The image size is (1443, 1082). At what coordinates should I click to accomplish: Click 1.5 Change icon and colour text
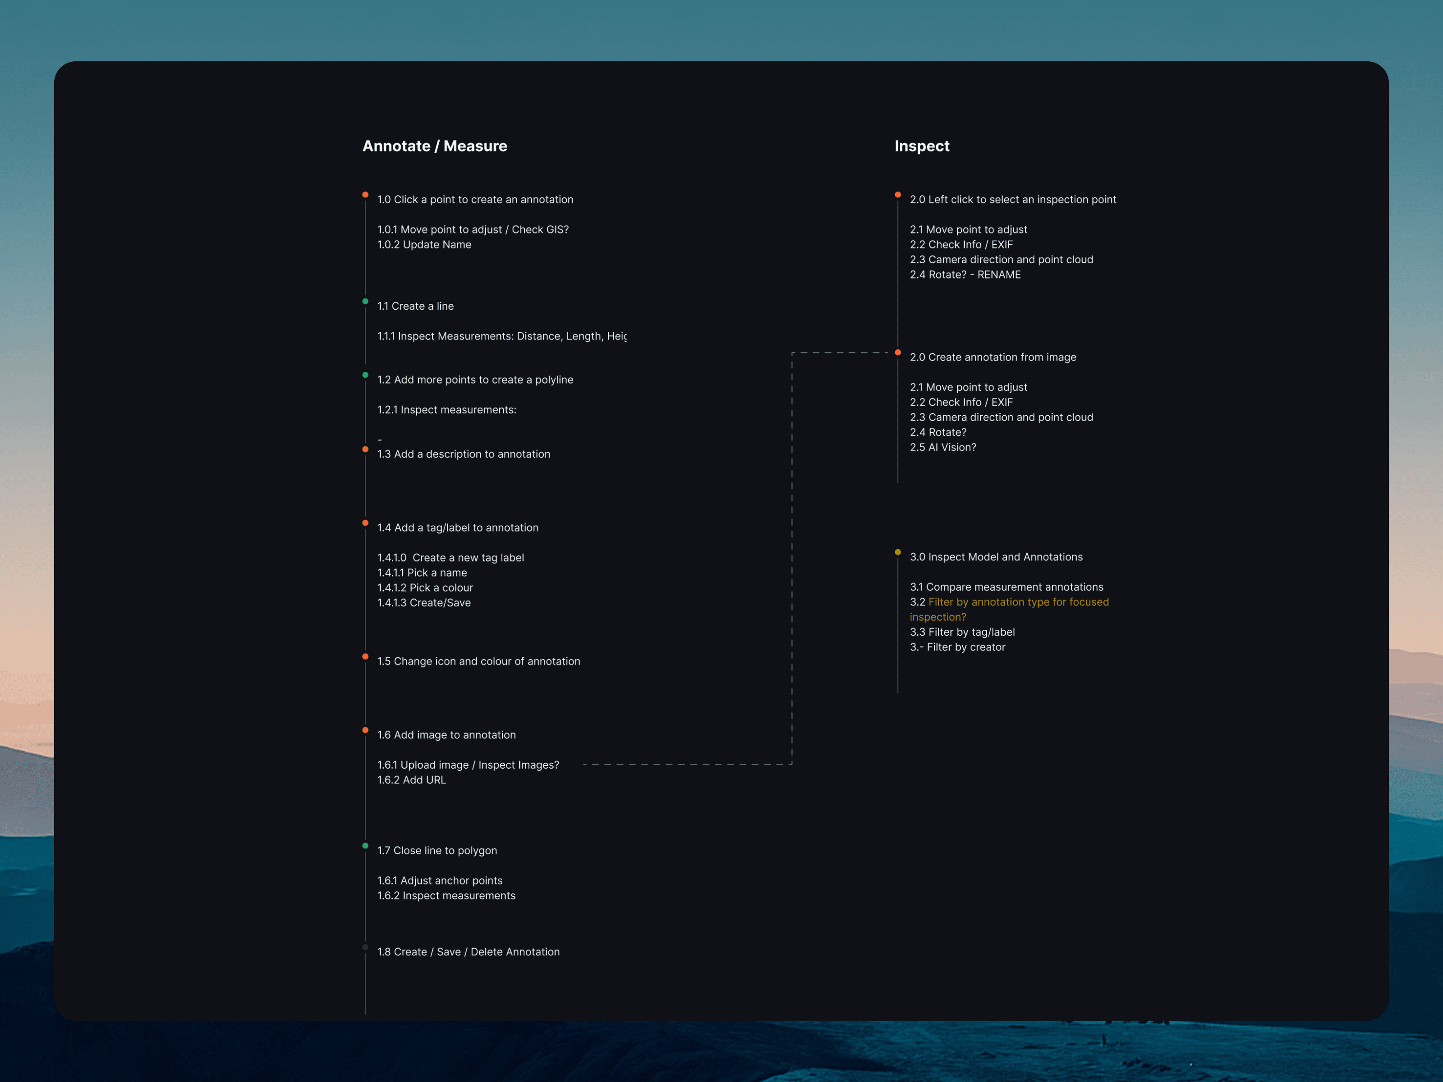[x=478, y=661]
